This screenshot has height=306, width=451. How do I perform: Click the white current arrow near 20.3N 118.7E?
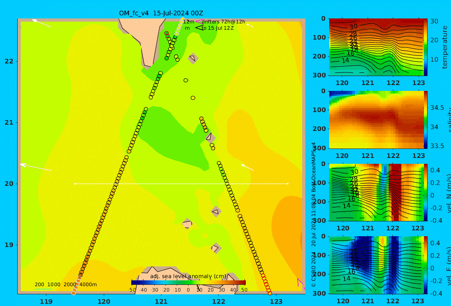pos(36,167)
